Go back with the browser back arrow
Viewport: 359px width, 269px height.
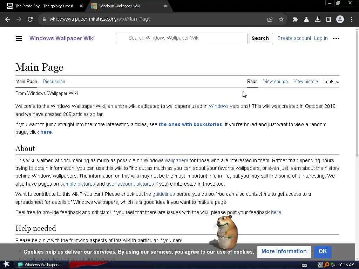point(8,19)
